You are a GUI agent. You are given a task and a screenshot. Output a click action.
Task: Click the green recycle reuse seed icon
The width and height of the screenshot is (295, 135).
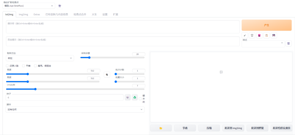(x=135, y=97)
